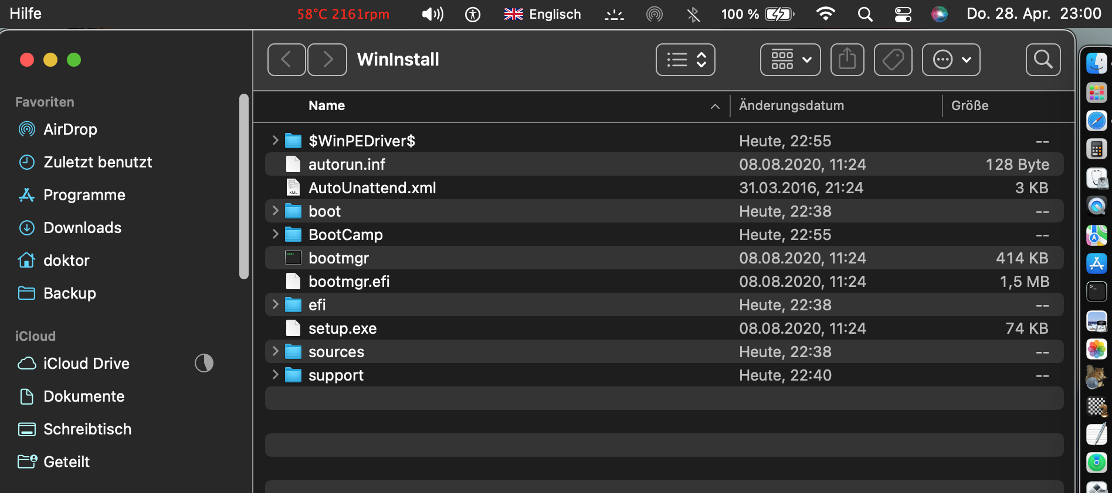Screen dimensions: 1112x493
Task: Toggle Name column sort order
Action: pyautogui.click(x=714, y=106)
